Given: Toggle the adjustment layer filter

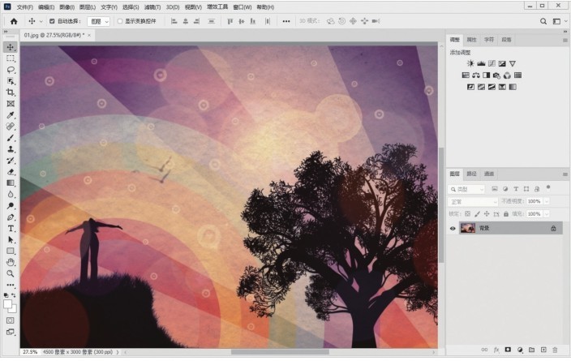Looking at the screenshot, I should click(505, 189).
